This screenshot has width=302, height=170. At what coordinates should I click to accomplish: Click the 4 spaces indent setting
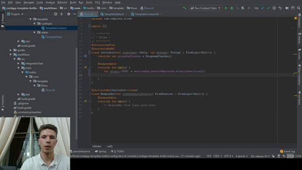(242, 156)
